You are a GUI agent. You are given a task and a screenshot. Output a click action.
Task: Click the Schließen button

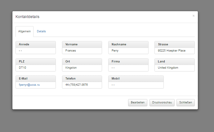tap(185, 102)
